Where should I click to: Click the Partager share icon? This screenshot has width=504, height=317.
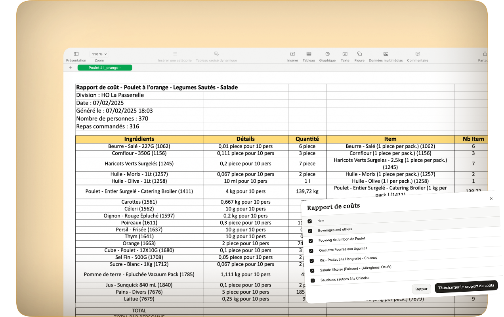(x=485, y=54)
